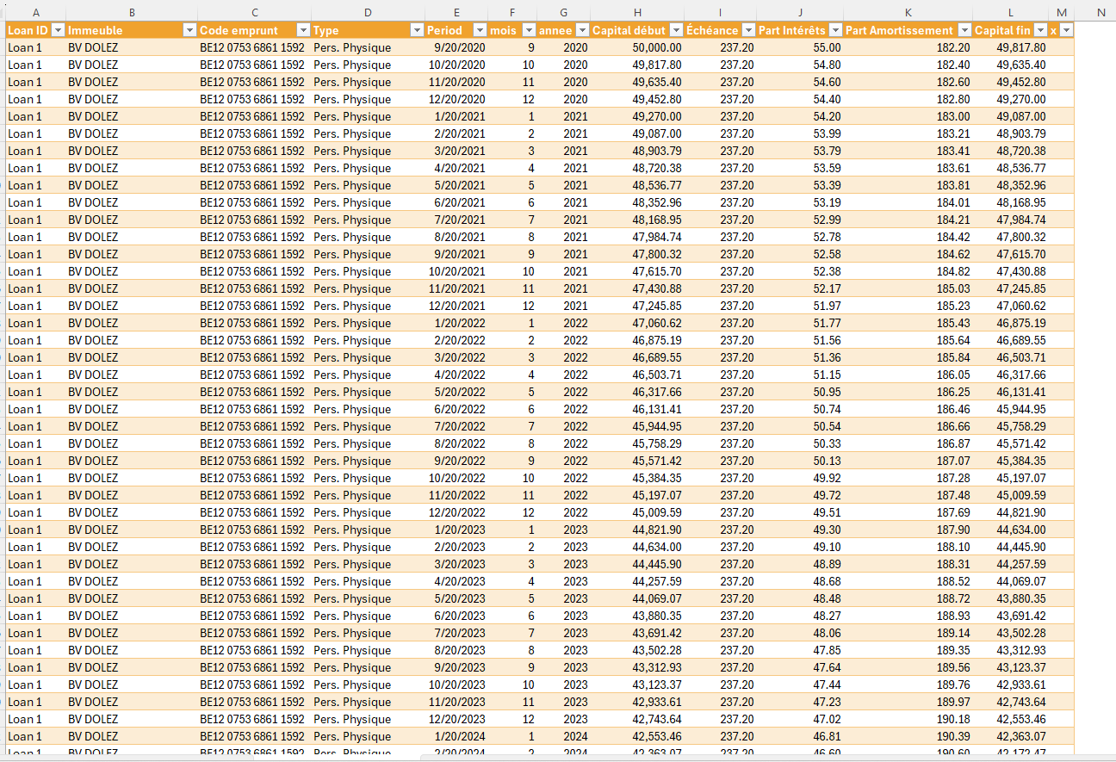
Task: Click Capital fin cell 42,363.07
Action: [x=1011, y=736]
